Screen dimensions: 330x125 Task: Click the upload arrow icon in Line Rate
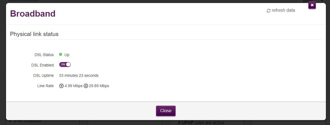click(x=62, y=86)
